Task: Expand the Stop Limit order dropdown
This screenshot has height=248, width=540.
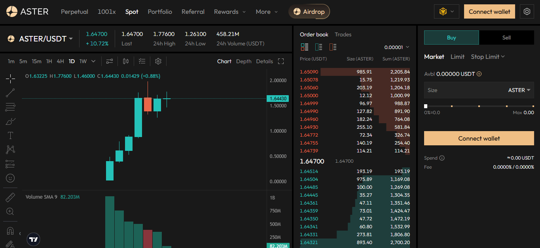Action: click(x=488, y=57)
